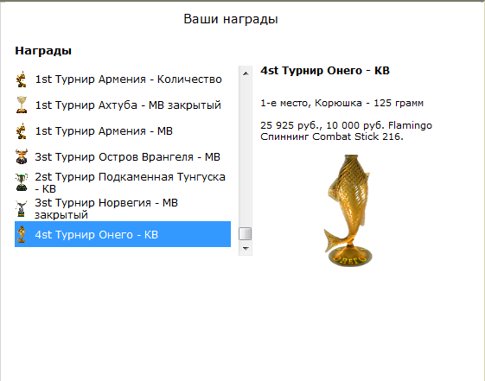Select 4st Турнир Онего - КВ entry

click(123, 234)
